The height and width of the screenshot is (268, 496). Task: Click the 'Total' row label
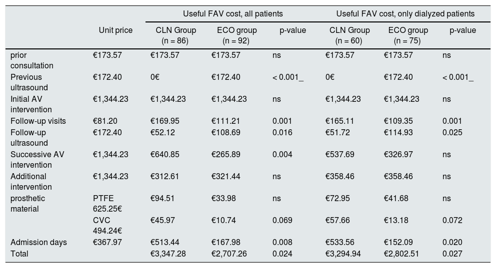[x=19, y=254]
